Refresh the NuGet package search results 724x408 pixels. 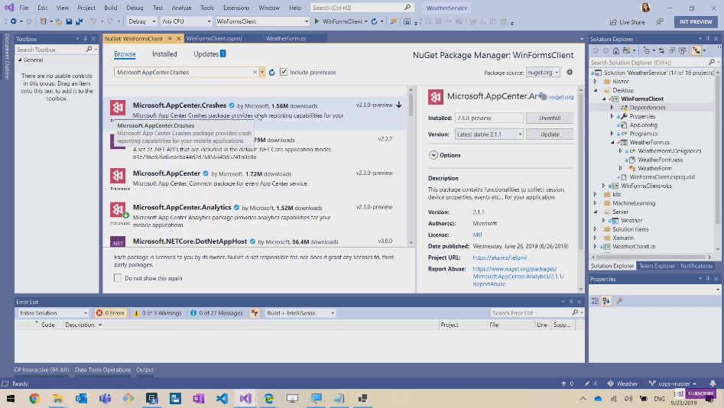tap(272, 73)
